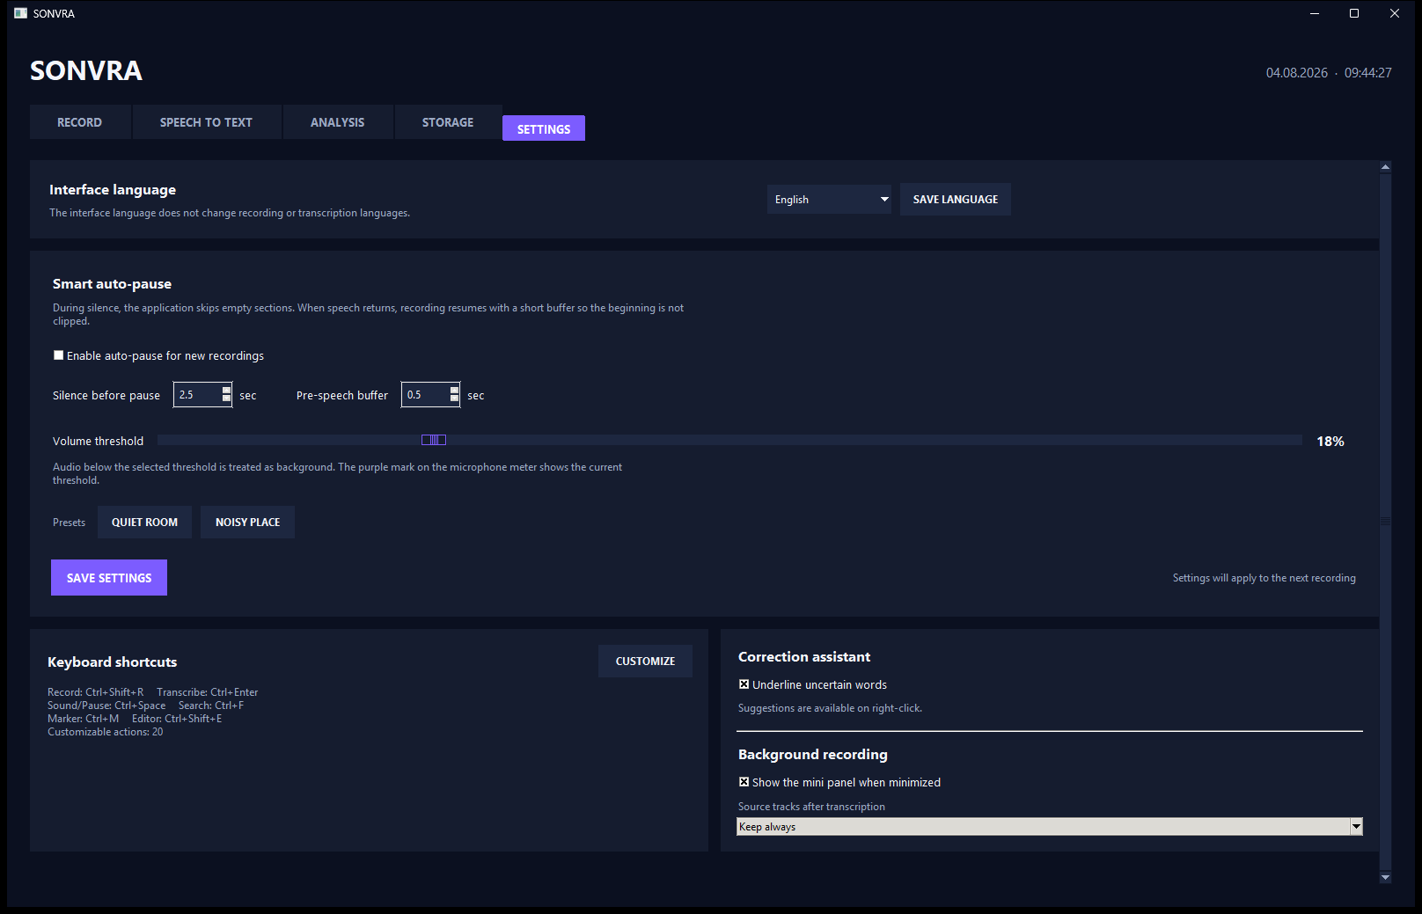Image resolution: width=1422 pixels, height=914 pixels.
Task: Decrease the Pre-speech buffer value
Action: click(455, 400)
